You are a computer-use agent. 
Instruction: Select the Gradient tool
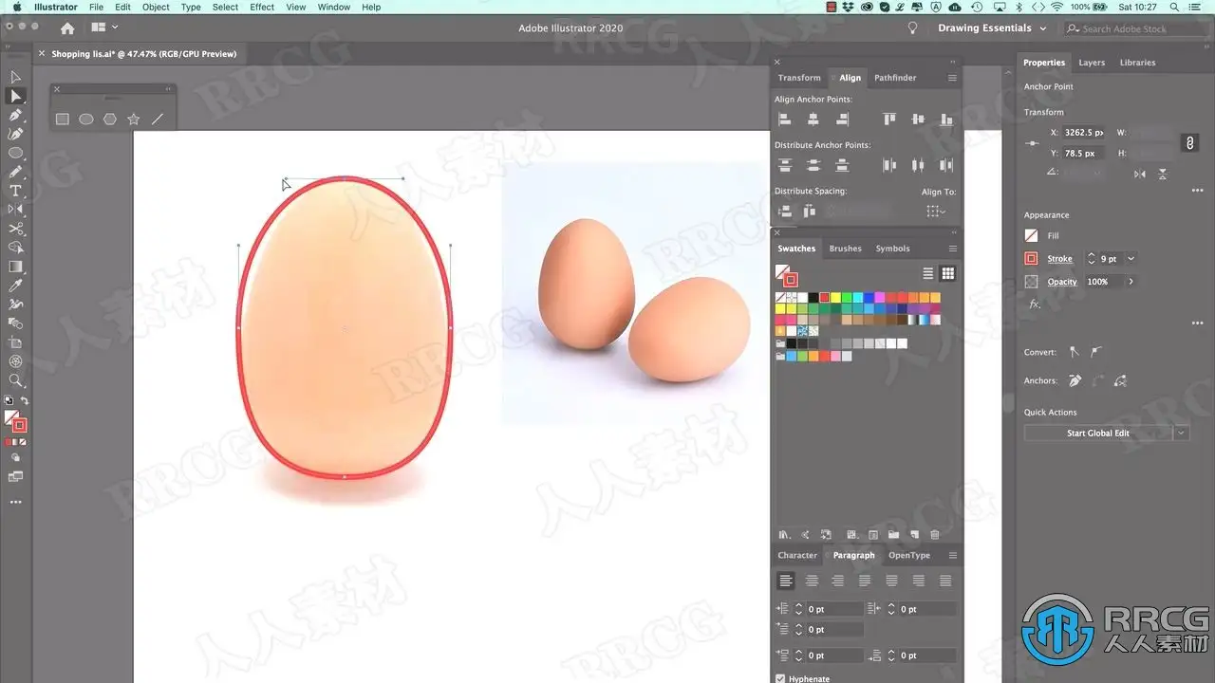[16, 267]
